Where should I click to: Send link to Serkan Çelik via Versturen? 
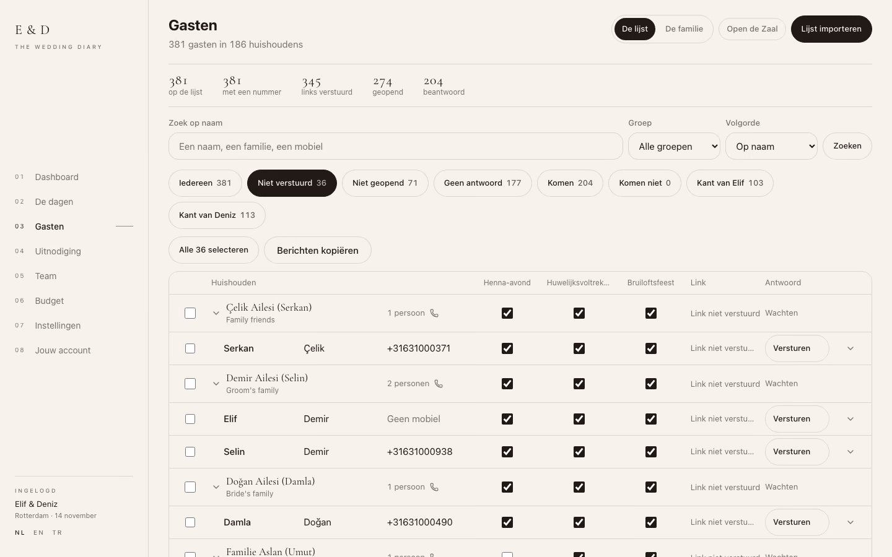(797, 348)
